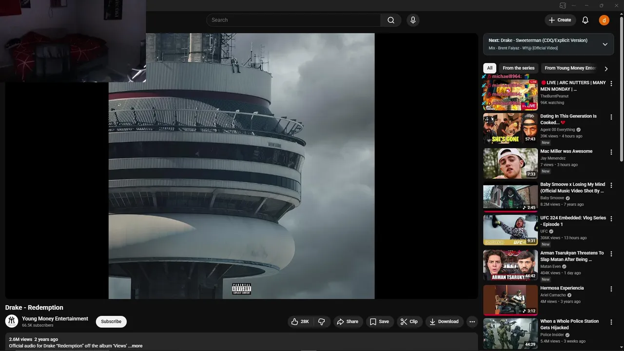This screenshot has width=624, height=351.
Task: Download the video
Action: 444,322
